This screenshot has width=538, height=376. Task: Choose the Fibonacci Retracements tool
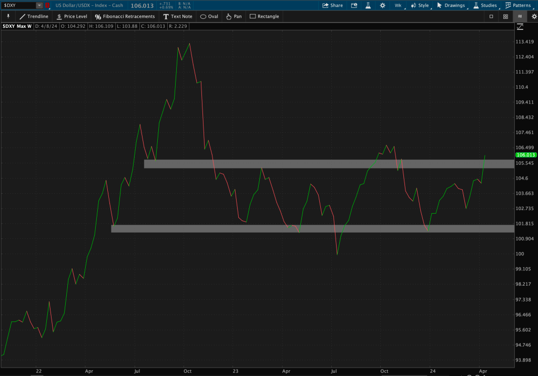pos(125,16)
